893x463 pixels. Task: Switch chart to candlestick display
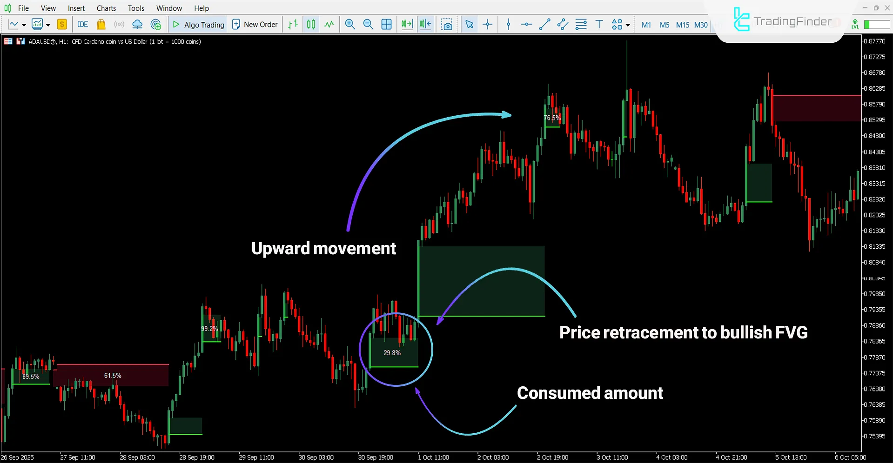311,25
